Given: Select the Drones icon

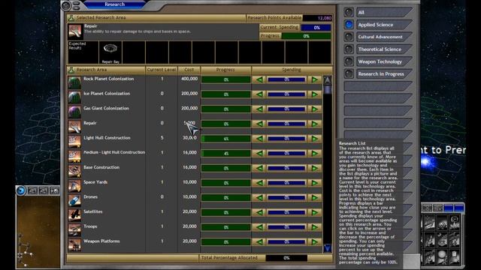Looking at the screenshot, I should tap(74, 200).
